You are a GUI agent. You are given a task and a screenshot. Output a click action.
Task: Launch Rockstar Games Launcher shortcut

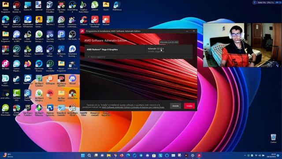[39, 22]
